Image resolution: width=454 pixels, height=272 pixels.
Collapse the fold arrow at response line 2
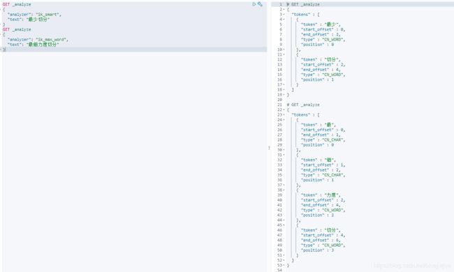[x=284, y=9]
